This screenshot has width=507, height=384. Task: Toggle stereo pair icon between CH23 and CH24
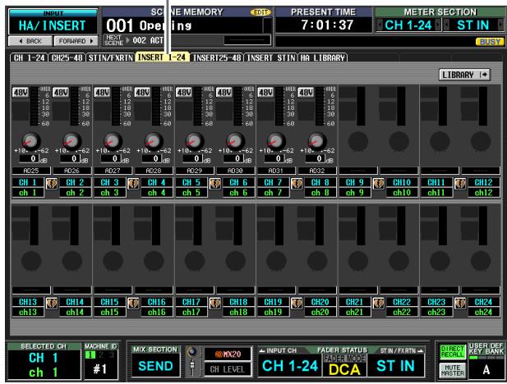click(460, 304)
